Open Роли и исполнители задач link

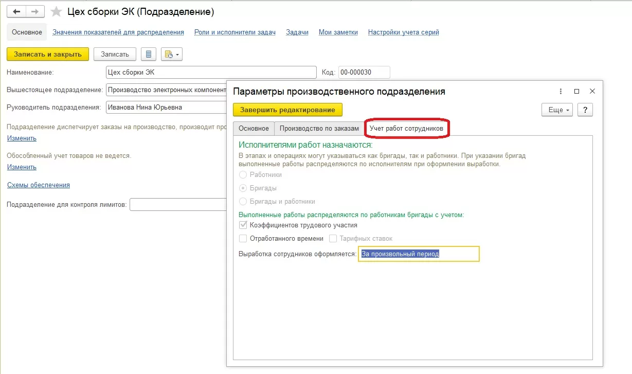235,32
